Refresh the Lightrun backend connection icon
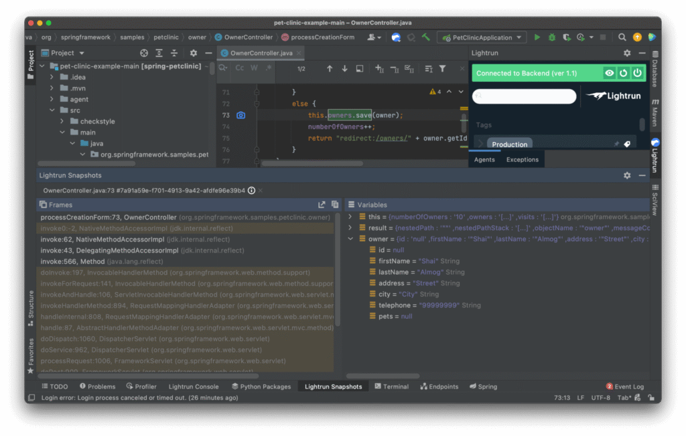This screenshot has width=686, height=436. coord(623,72)
